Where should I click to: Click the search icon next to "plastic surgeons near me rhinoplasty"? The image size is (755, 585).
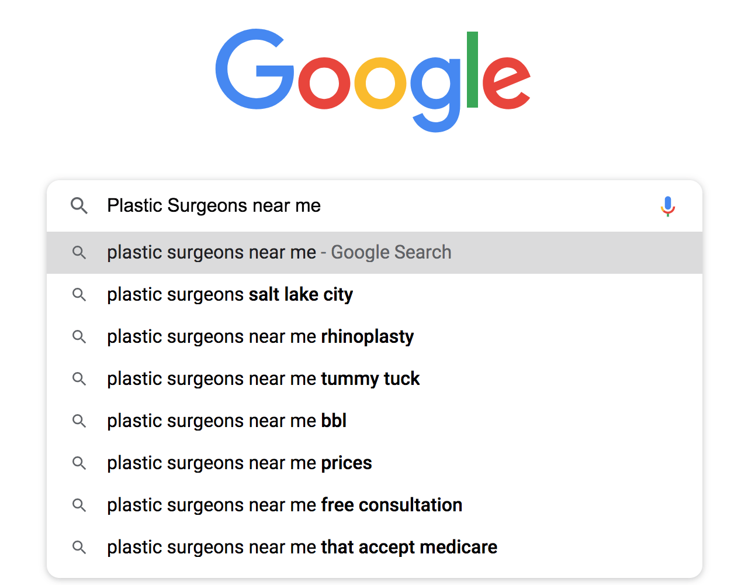(x=79, y=337)
